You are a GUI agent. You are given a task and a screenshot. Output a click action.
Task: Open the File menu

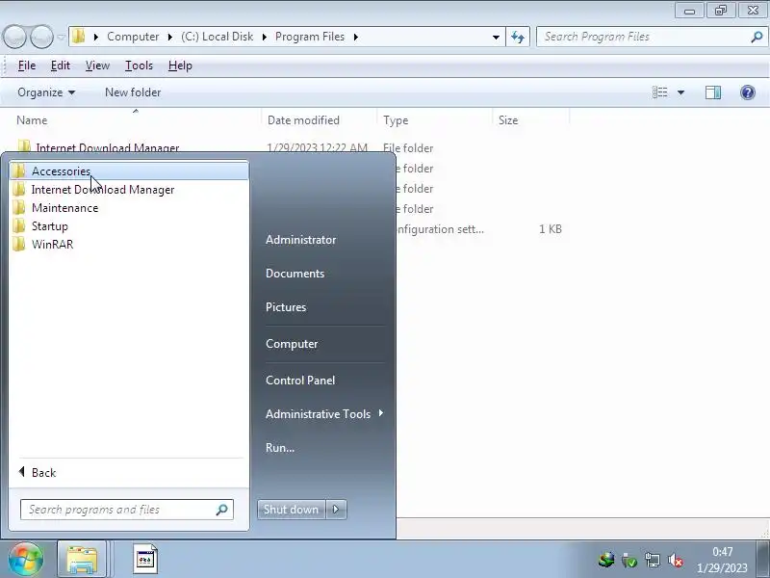click(27, 66)
